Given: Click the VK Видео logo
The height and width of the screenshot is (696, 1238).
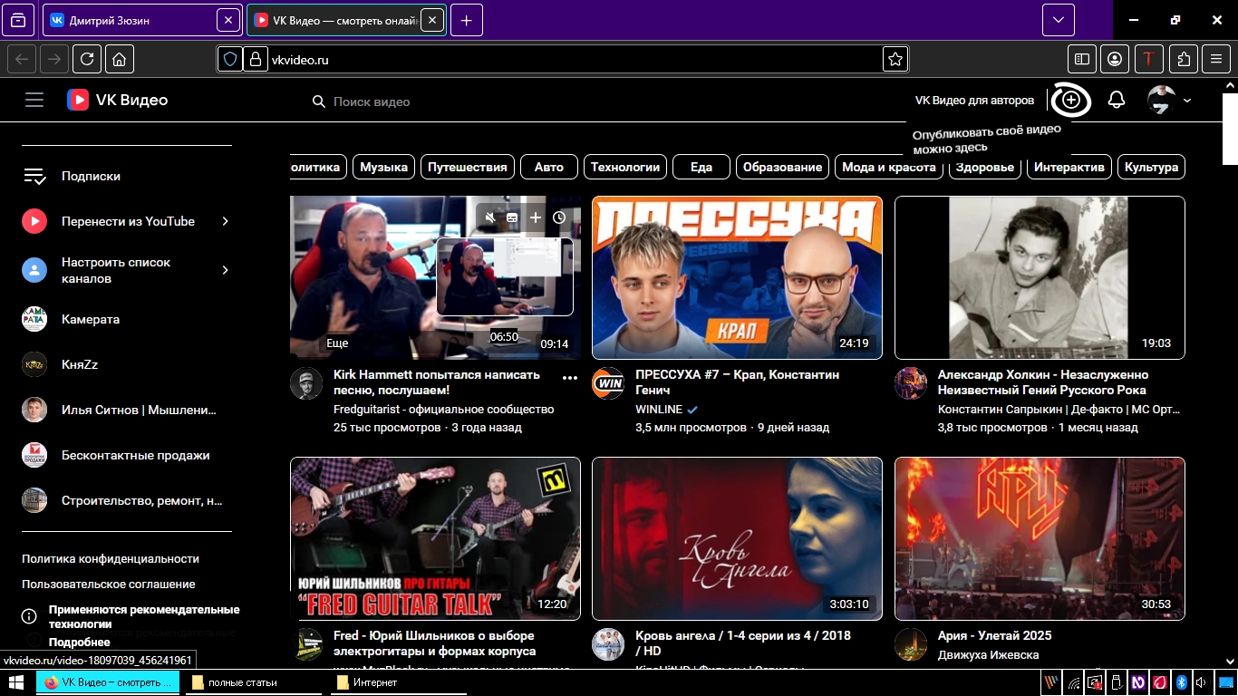Looking at the screenshot, I should pos(117,100).
